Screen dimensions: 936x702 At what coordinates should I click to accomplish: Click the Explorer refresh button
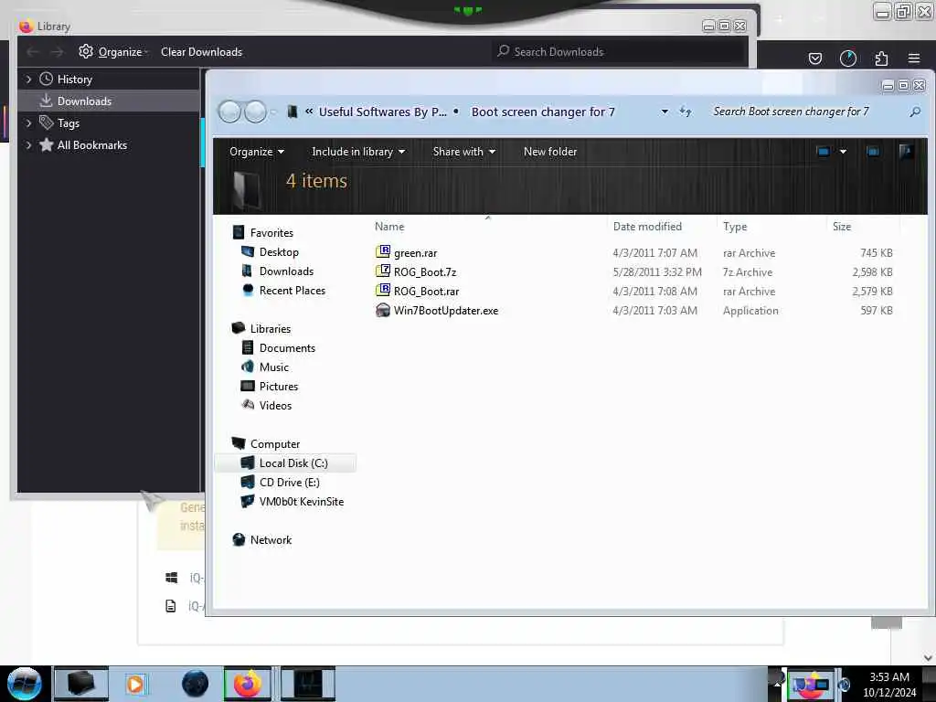[686, 112]
